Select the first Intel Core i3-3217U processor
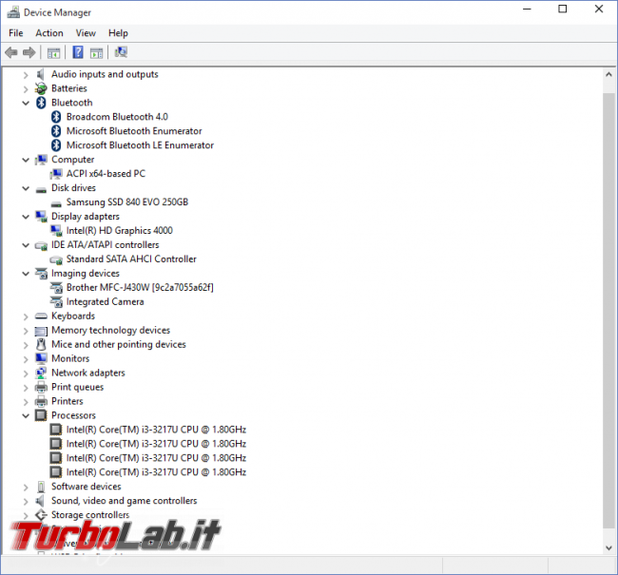The height and width of the screenshot is (575, 618). [x=156, y=430]
